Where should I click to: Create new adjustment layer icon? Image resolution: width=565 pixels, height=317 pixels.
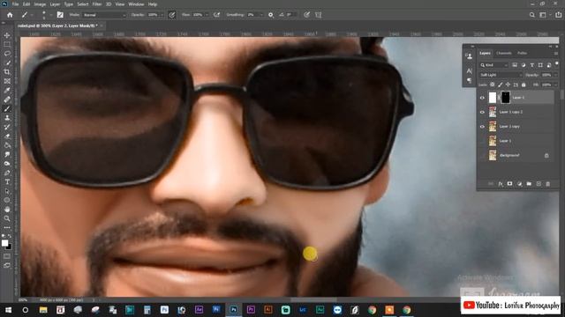point(519,184)
